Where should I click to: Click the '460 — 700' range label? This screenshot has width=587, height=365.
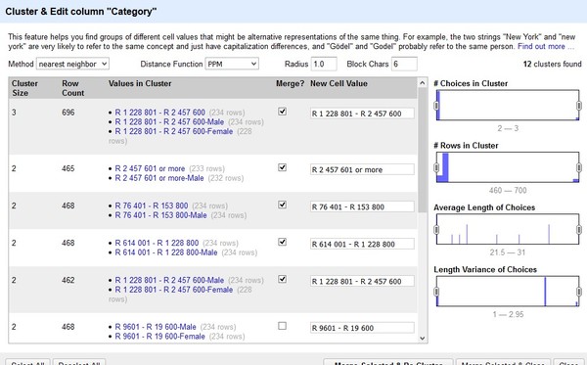508,190
